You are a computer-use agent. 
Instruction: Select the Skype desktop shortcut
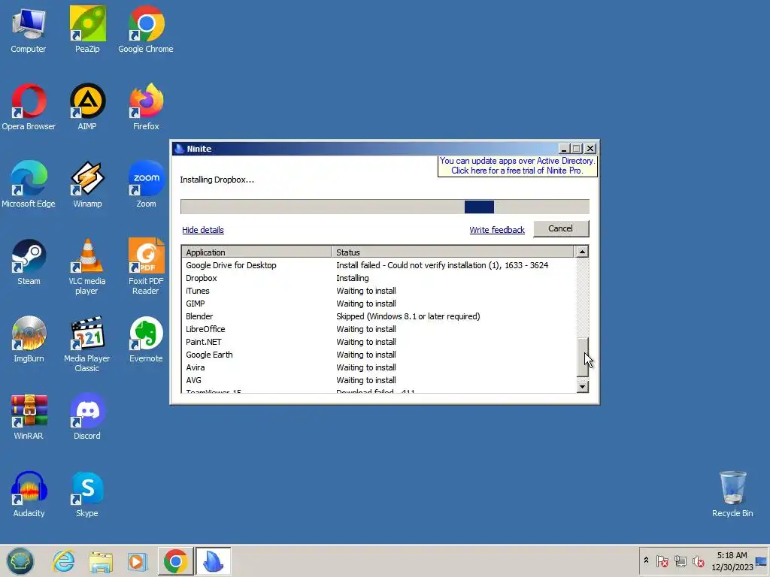87,494
